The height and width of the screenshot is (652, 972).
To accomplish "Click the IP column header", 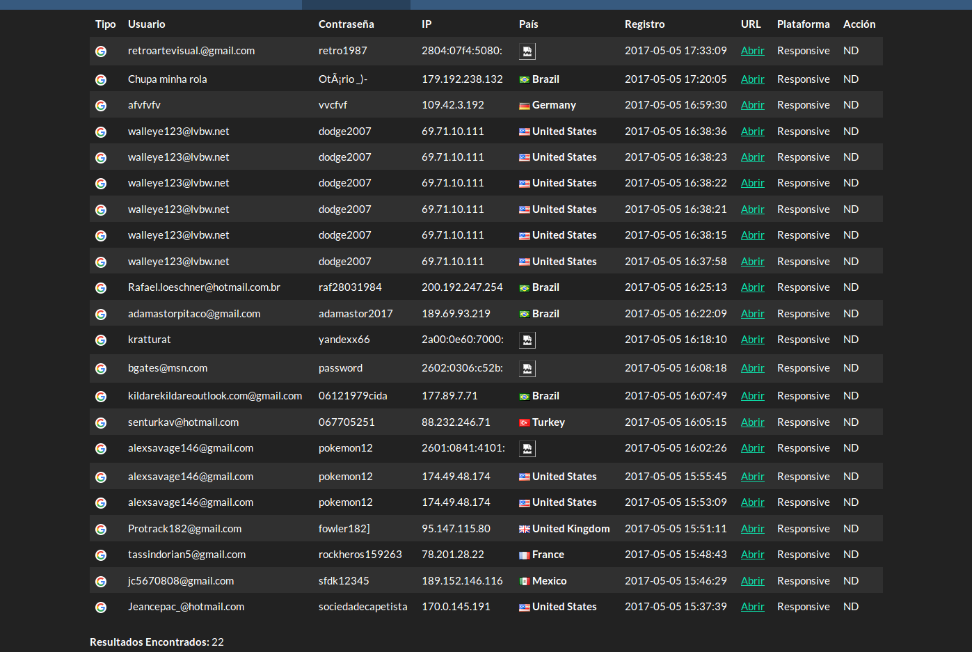I will pos(427,24).
